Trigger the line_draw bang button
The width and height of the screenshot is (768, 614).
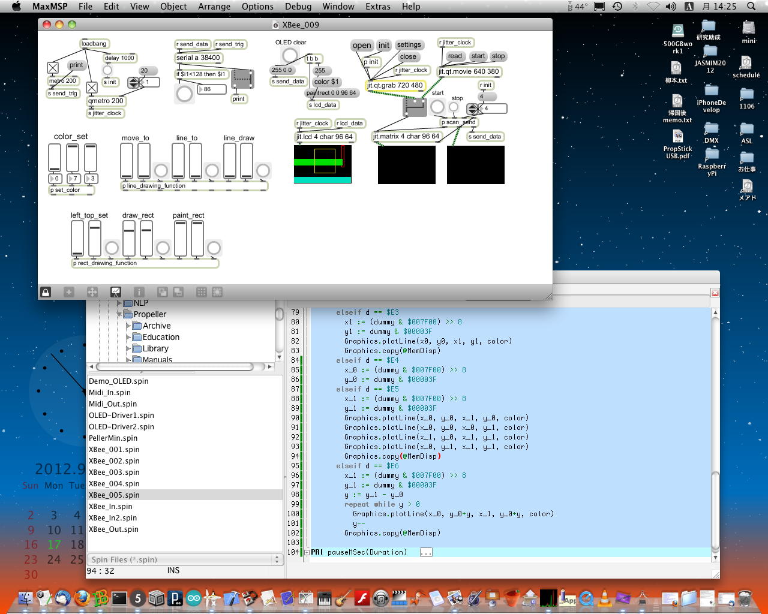coord(263,171)
